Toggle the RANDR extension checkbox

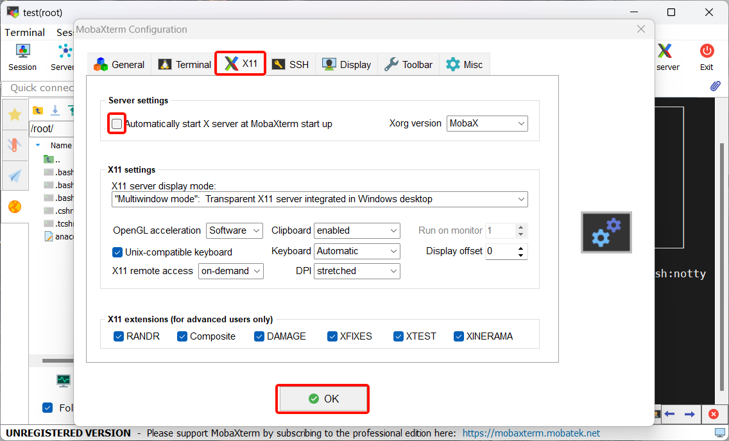[119, 336]
